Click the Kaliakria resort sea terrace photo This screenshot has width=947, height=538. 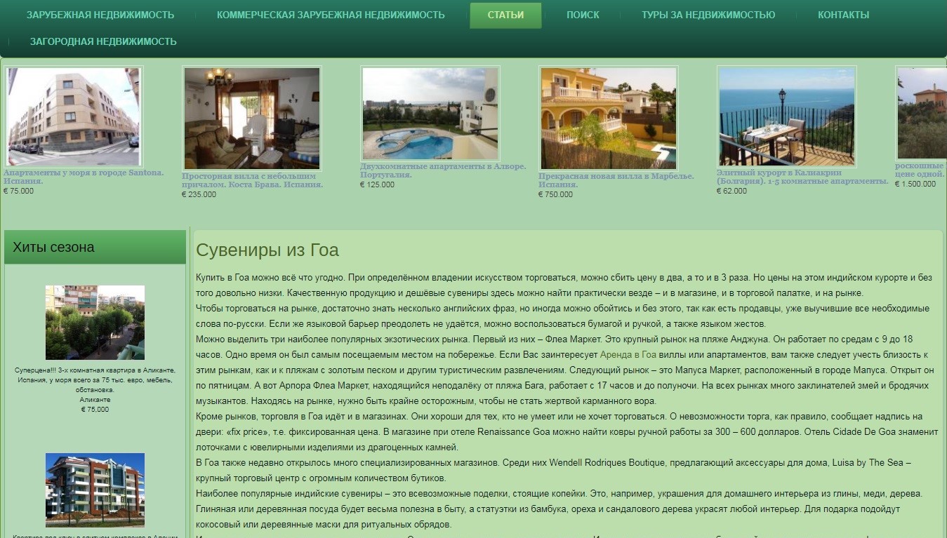[787, 116]
